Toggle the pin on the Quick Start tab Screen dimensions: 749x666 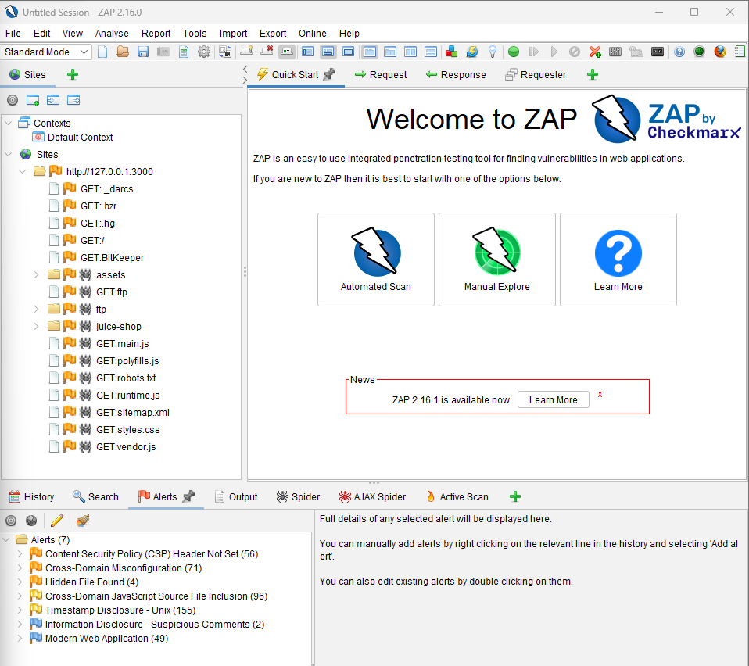pyautogui.click(x=330, y=74)
